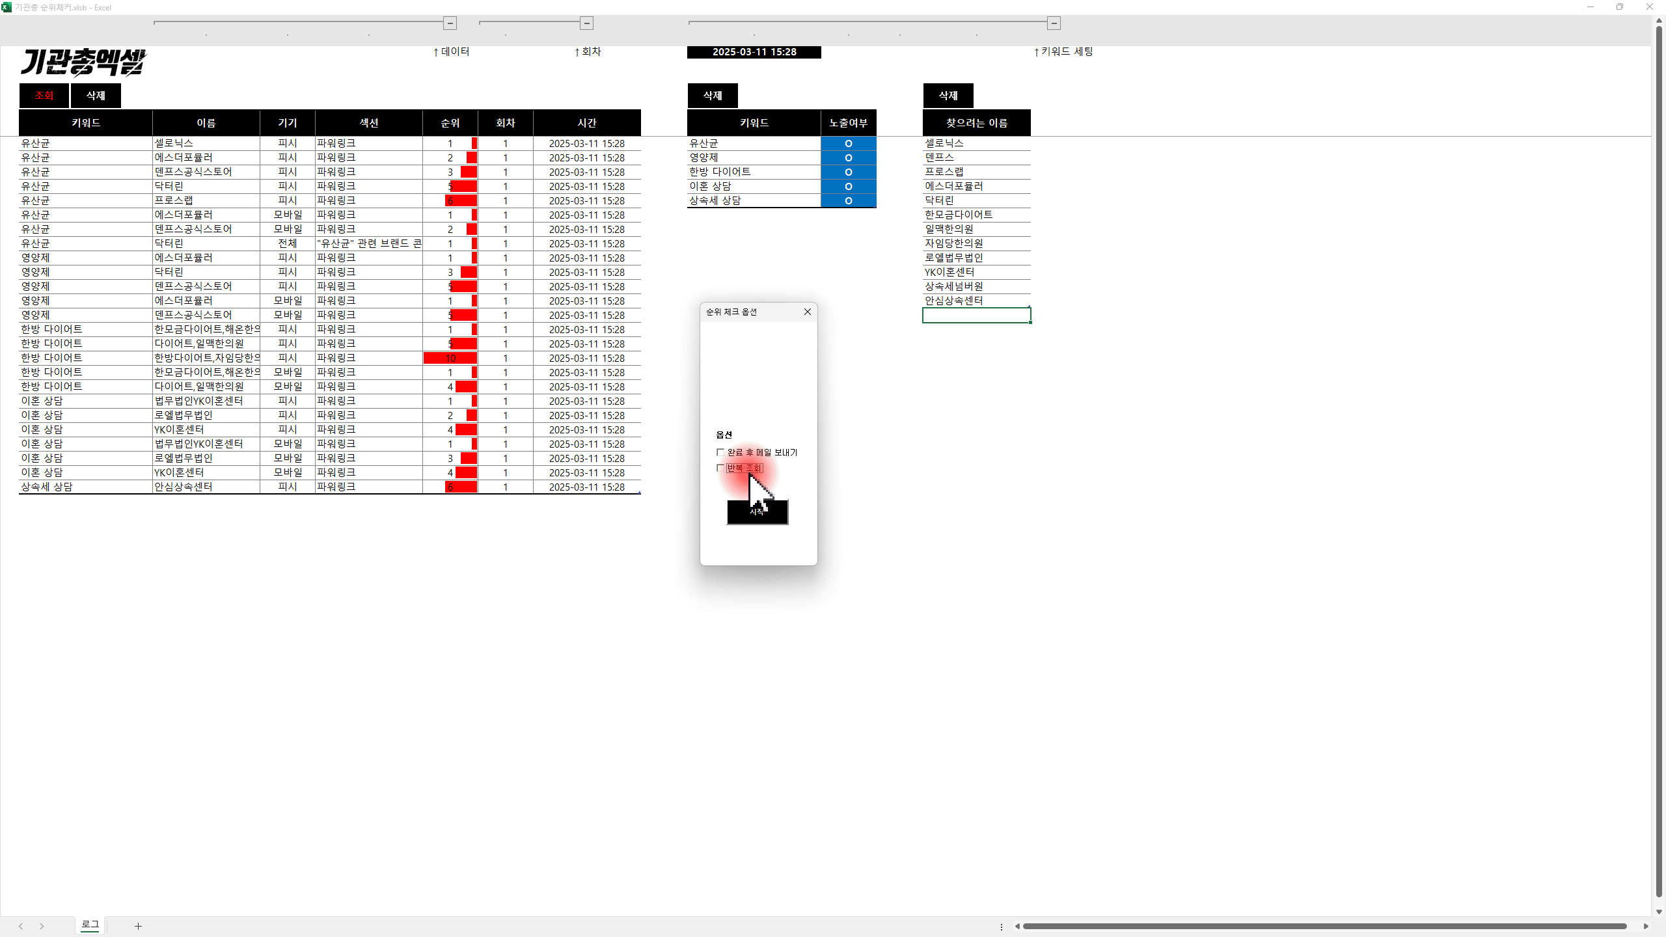Click the ↑데이터 label
This screenshot has height=937, width=1666.
click(451, 51)
